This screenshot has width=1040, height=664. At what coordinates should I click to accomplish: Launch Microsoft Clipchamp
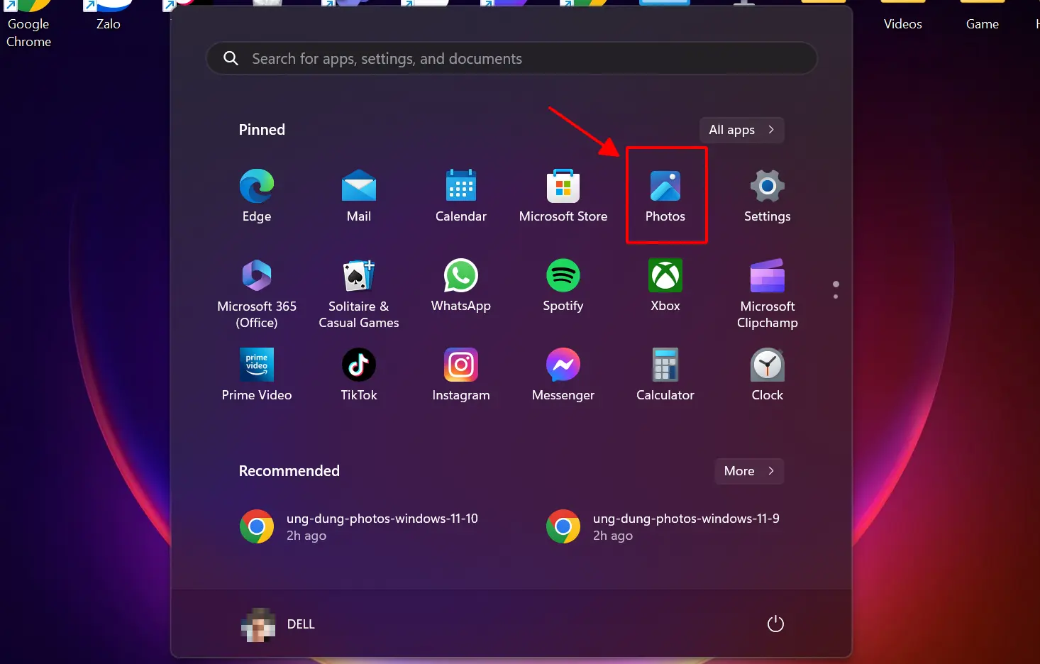[768, 294]
